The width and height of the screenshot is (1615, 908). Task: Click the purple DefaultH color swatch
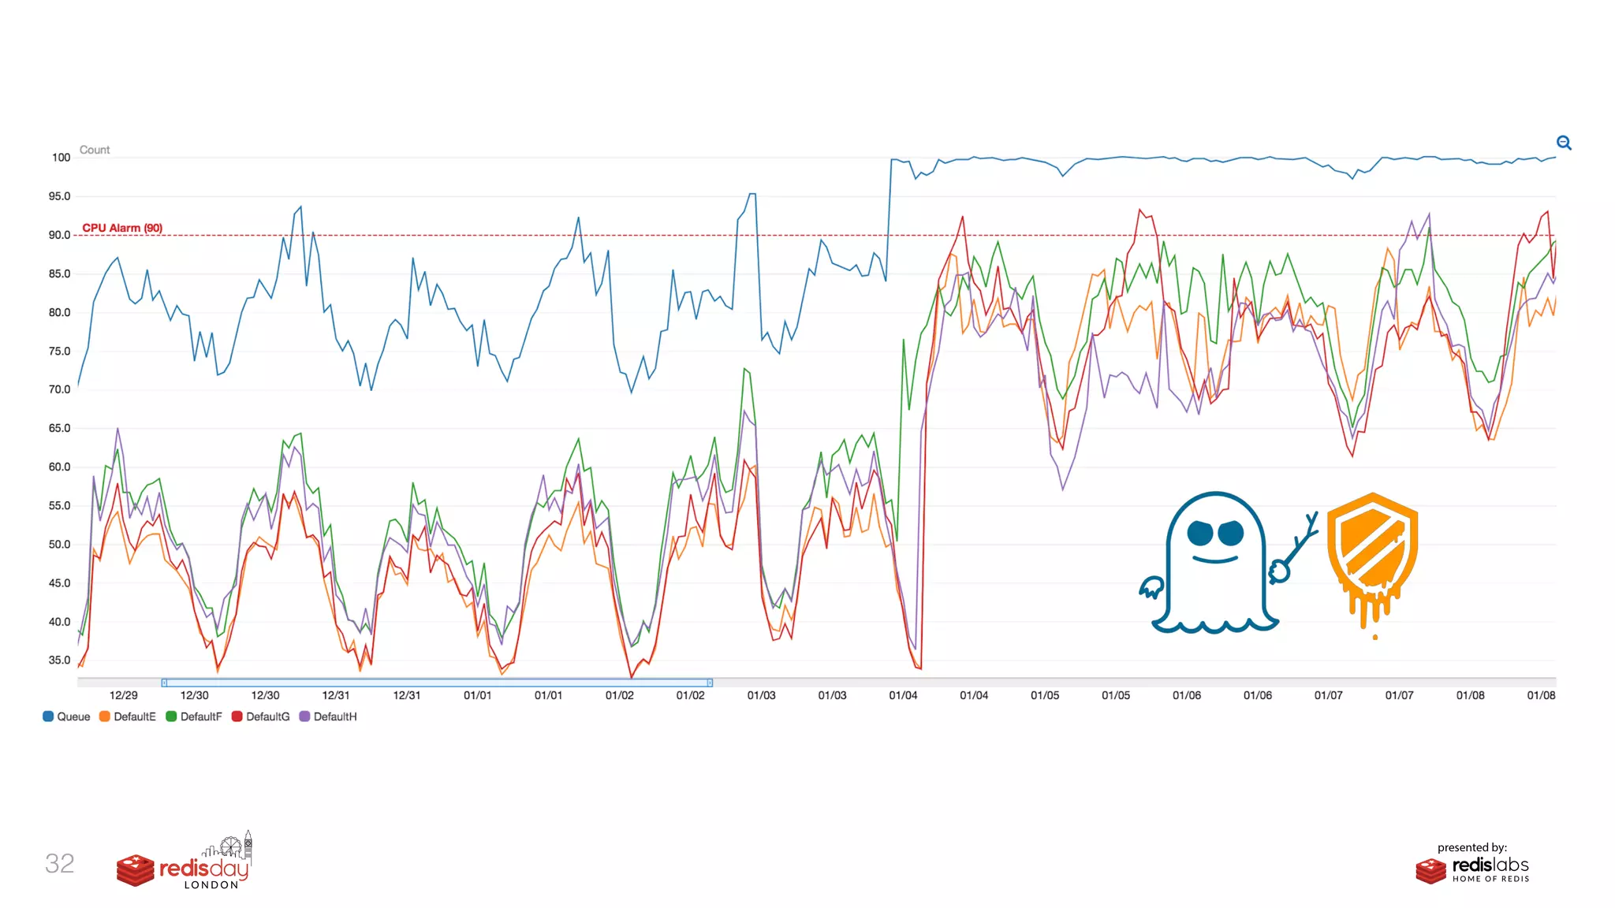click(x=304, y=716)
